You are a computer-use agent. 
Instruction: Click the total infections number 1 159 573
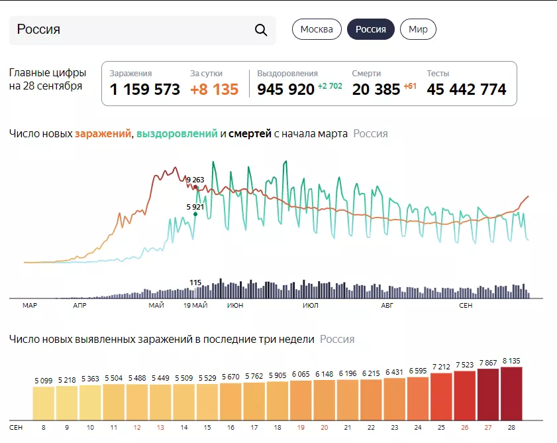[144, 90]
